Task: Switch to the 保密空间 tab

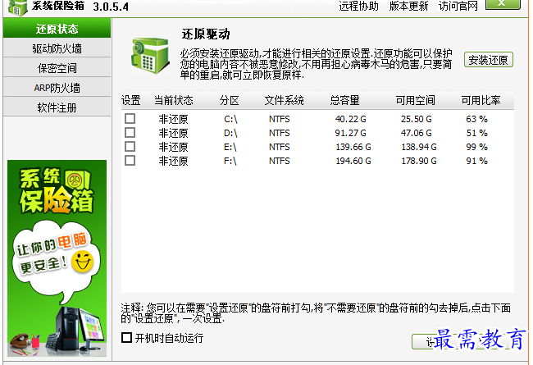Action: (57, 68)
